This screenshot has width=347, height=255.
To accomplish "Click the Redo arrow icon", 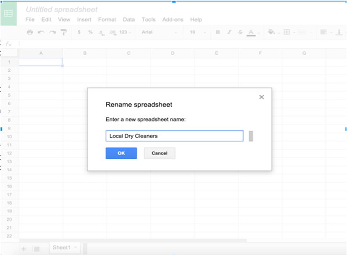I will tap(53, 32).
